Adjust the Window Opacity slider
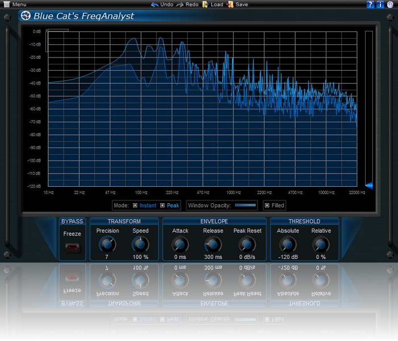398x341 pixels. pos(245,205)
